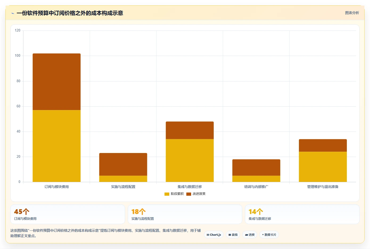
Task: Click the orange segment of the 培训与内部推广 bar
Action: (256, 168)
